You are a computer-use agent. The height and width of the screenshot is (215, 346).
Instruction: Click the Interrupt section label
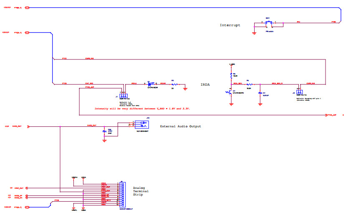pos(230,25)
